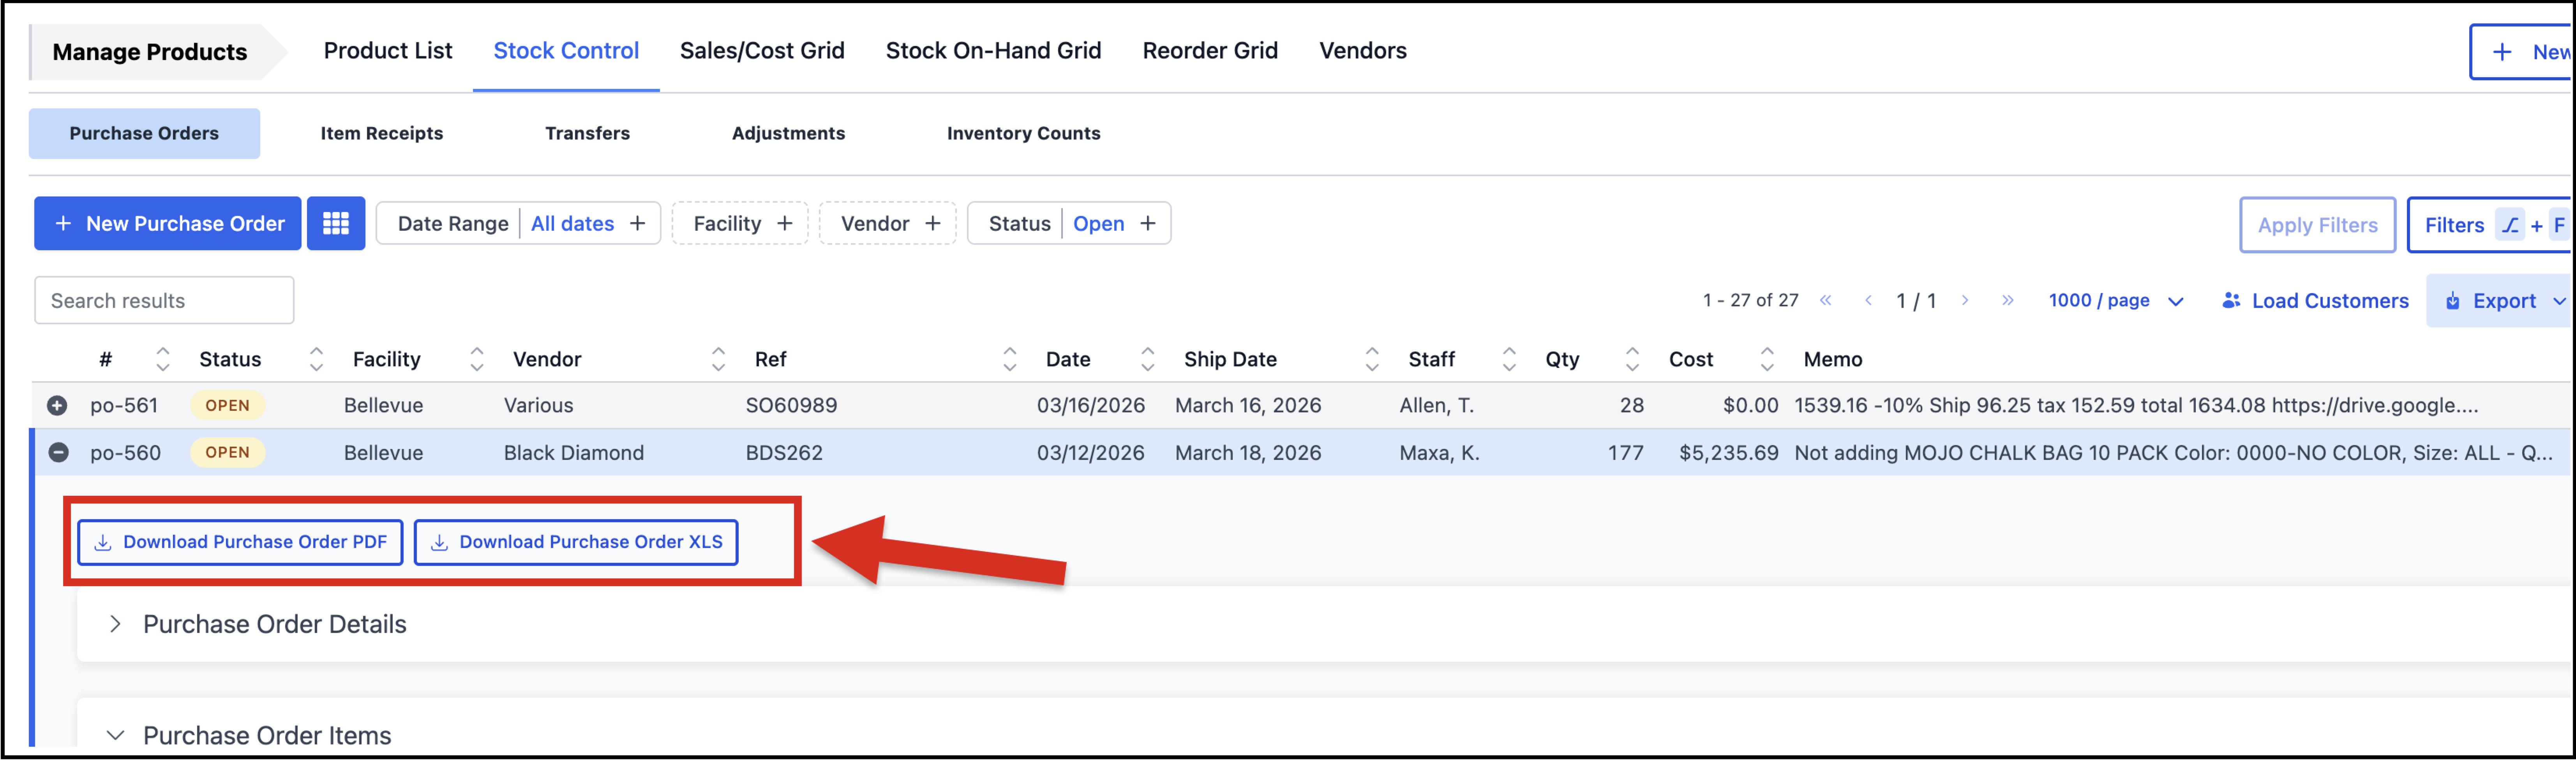This screenshot has width=2576, height=760.
Task: Click Load Customers people icon link
Action: click(2314, 300)
